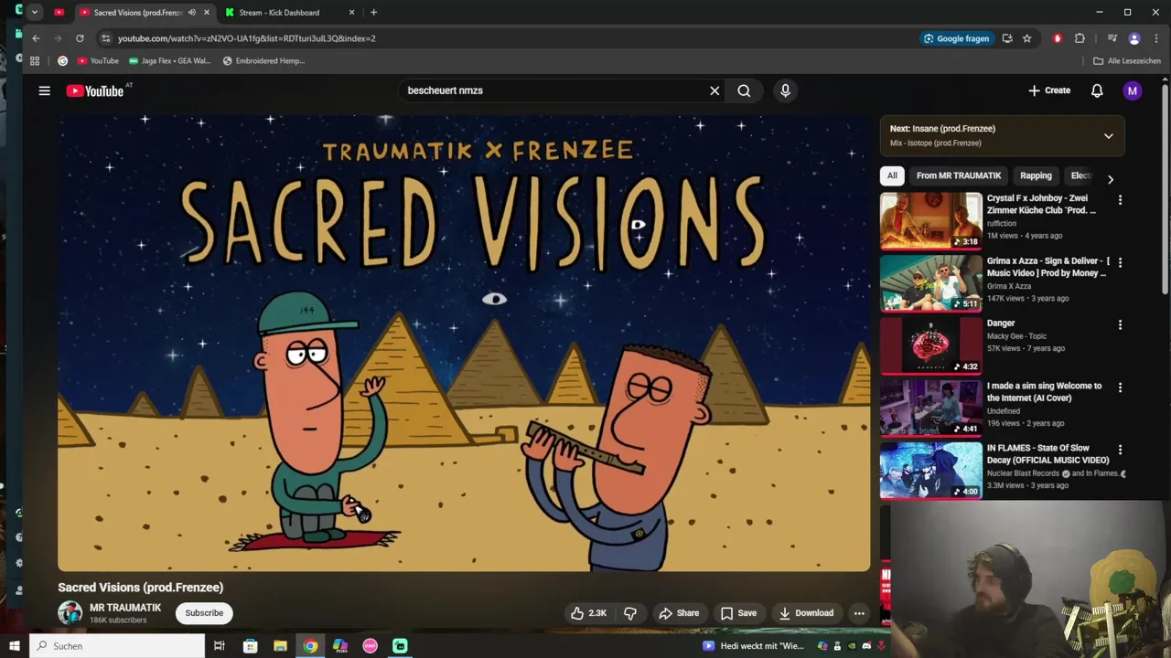
Task: Run search with magnifier button
Action: (x=744, y=90)
